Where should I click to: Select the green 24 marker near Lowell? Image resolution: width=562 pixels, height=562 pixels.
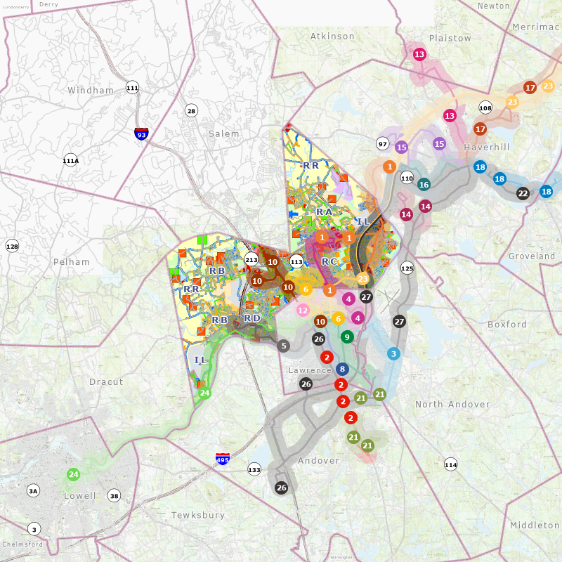73,474
